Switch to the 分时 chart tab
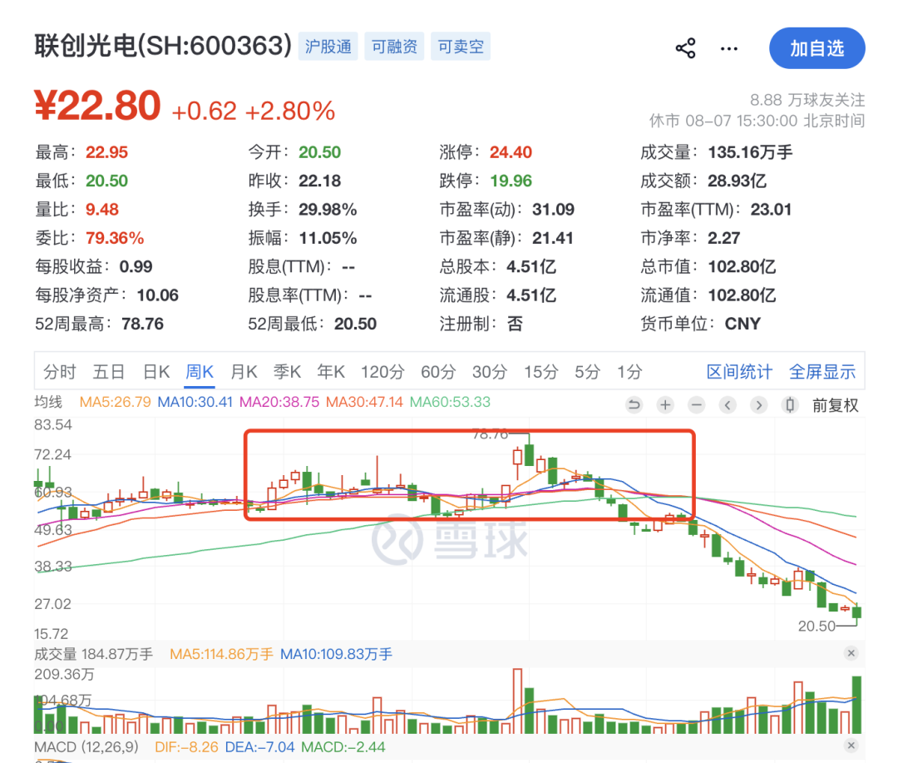The width and height of the screenshot is (898, 763). (60, 372)
